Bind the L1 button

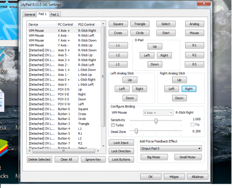[118, 45]
